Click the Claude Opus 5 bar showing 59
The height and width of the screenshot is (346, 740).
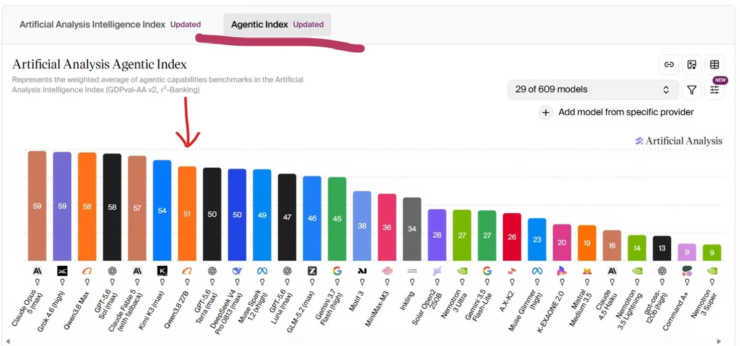[37, 206]
